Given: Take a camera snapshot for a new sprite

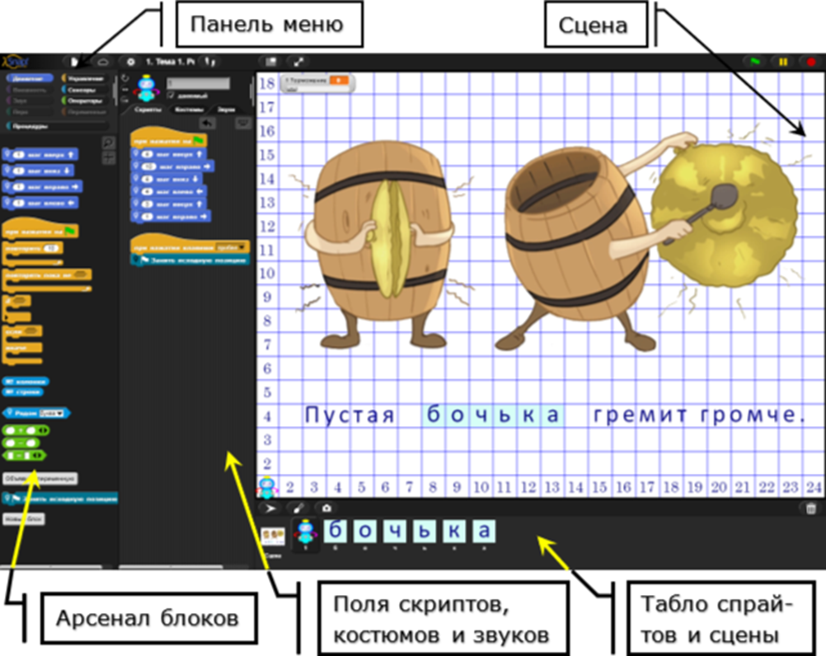Looking at the screenshot, I should click(326, 508).
